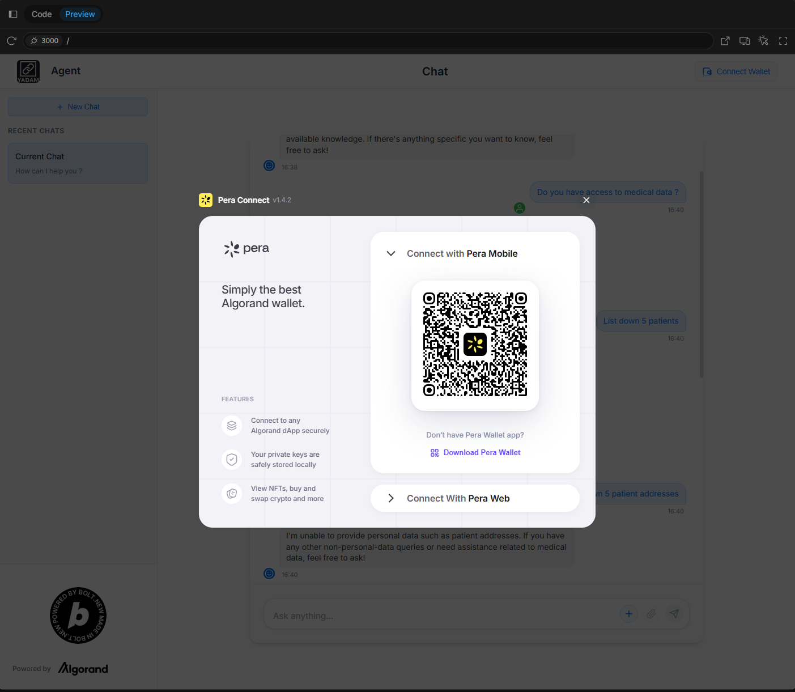Start a New Chat
Image resolution: width=795 pixels, height=692 pixels.
coord(78,107)
